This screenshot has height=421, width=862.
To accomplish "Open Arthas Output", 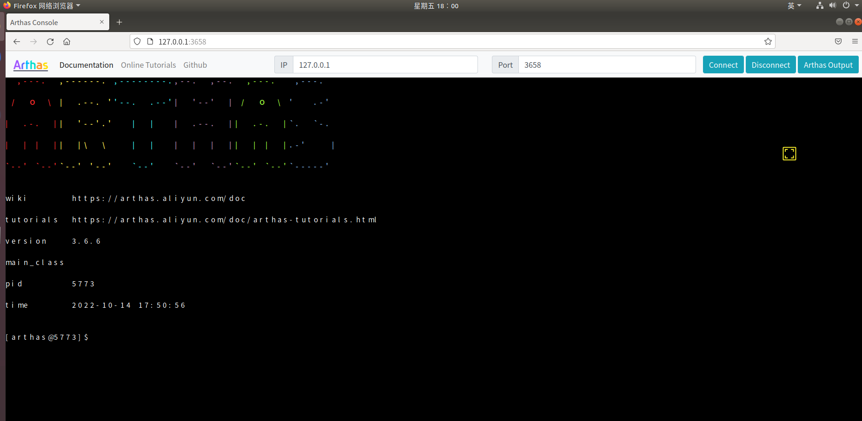I will tap(828, 65).
